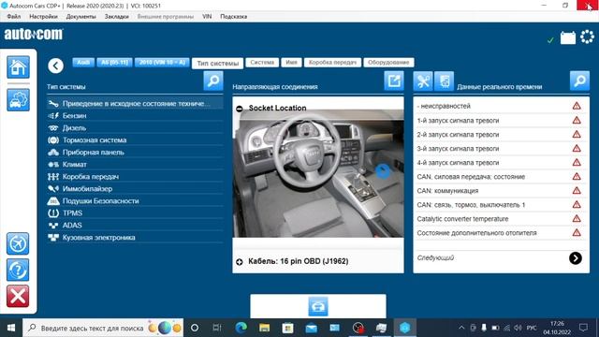Select Иммобилайзер system type
Viewport: 599px width, 337px height.
point(135,189)
